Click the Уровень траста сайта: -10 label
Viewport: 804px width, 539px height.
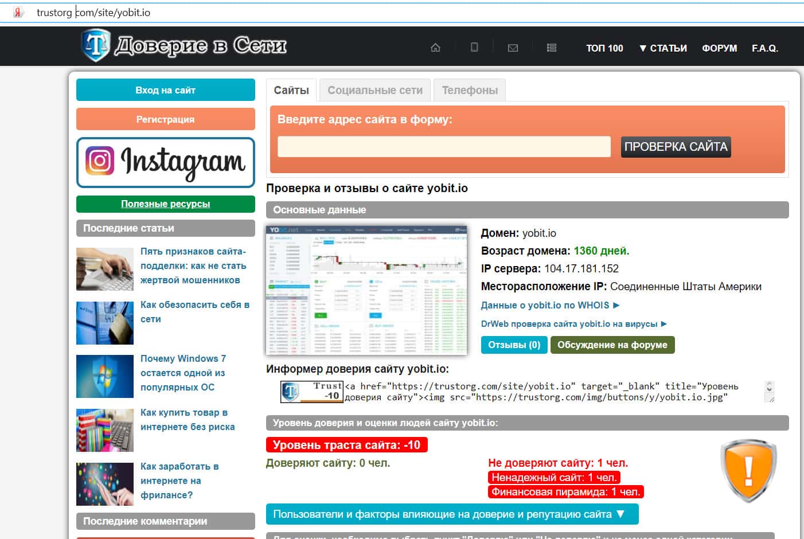pos(347,445)
